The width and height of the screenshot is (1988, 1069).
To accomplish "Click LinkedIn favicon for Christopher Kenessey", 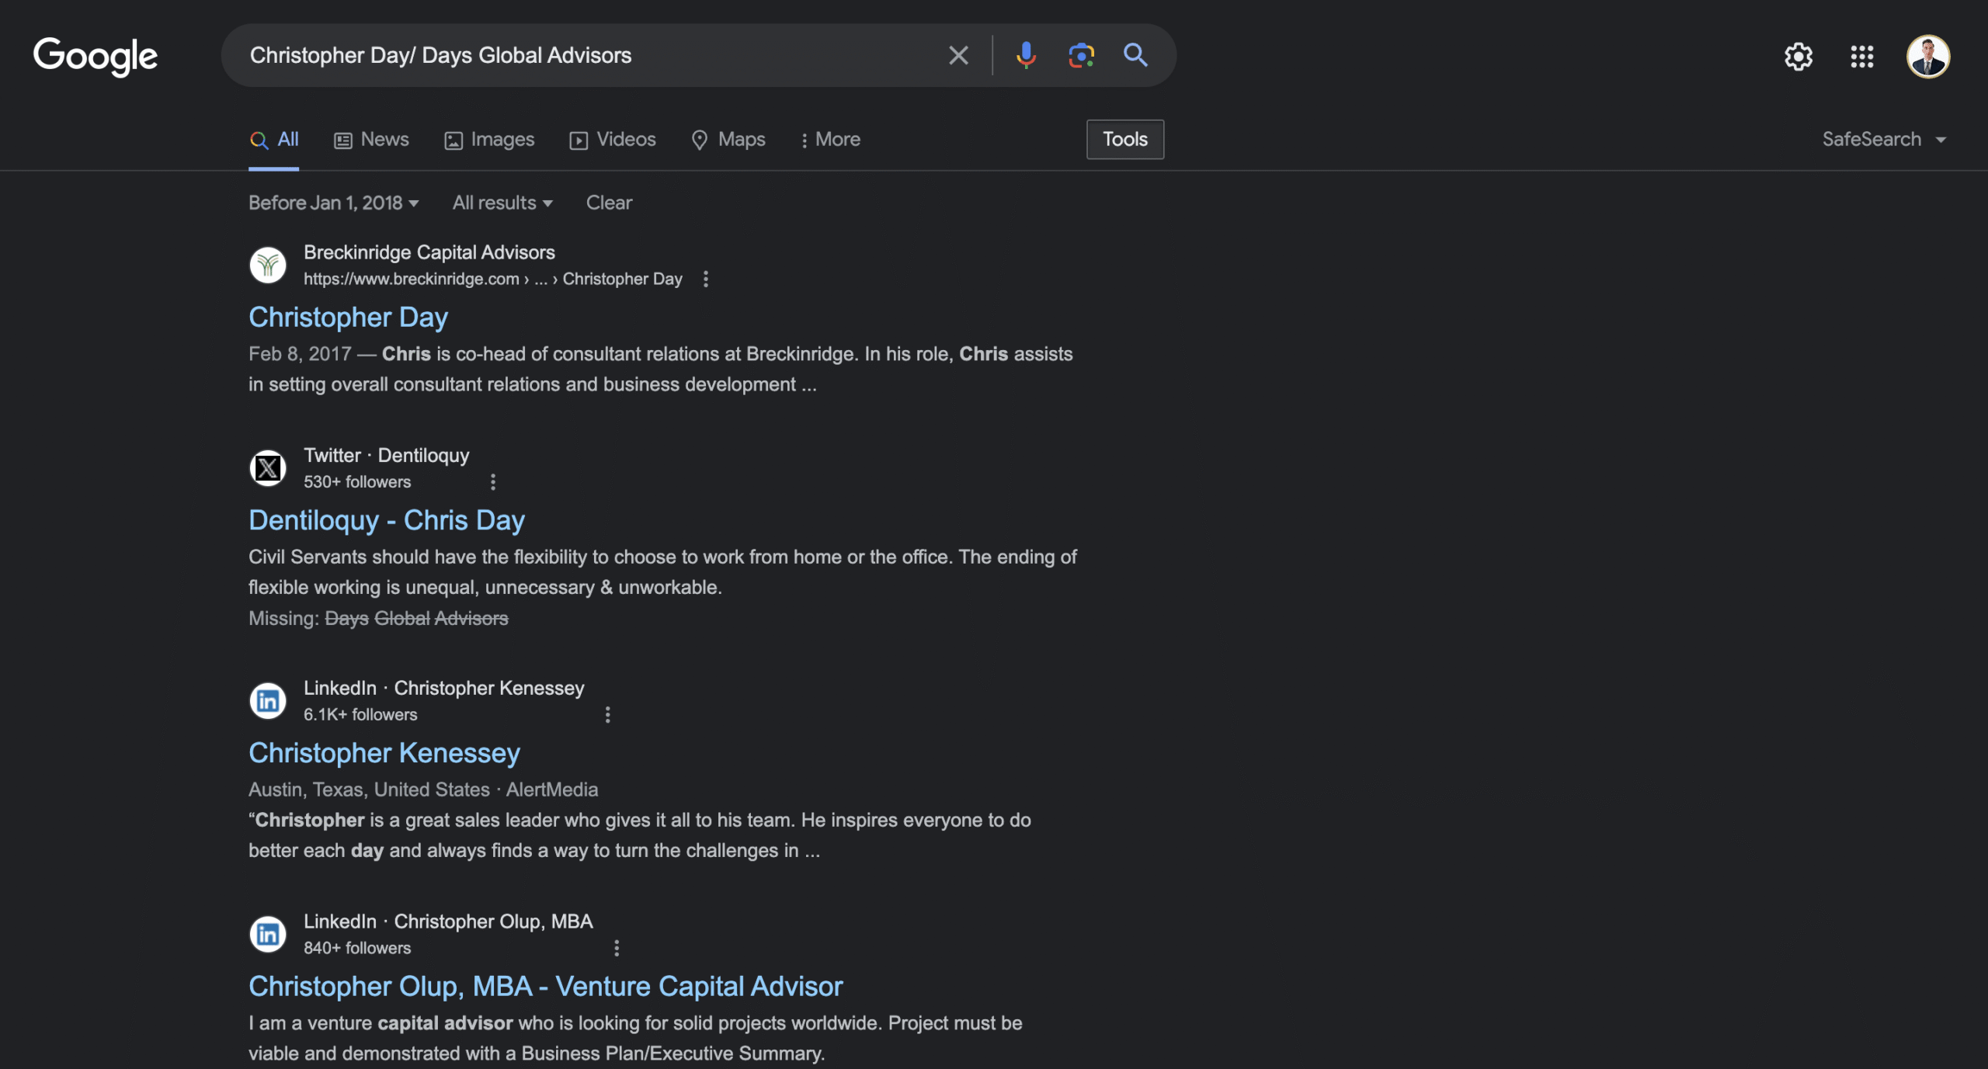I will click(x=268, y=701).
